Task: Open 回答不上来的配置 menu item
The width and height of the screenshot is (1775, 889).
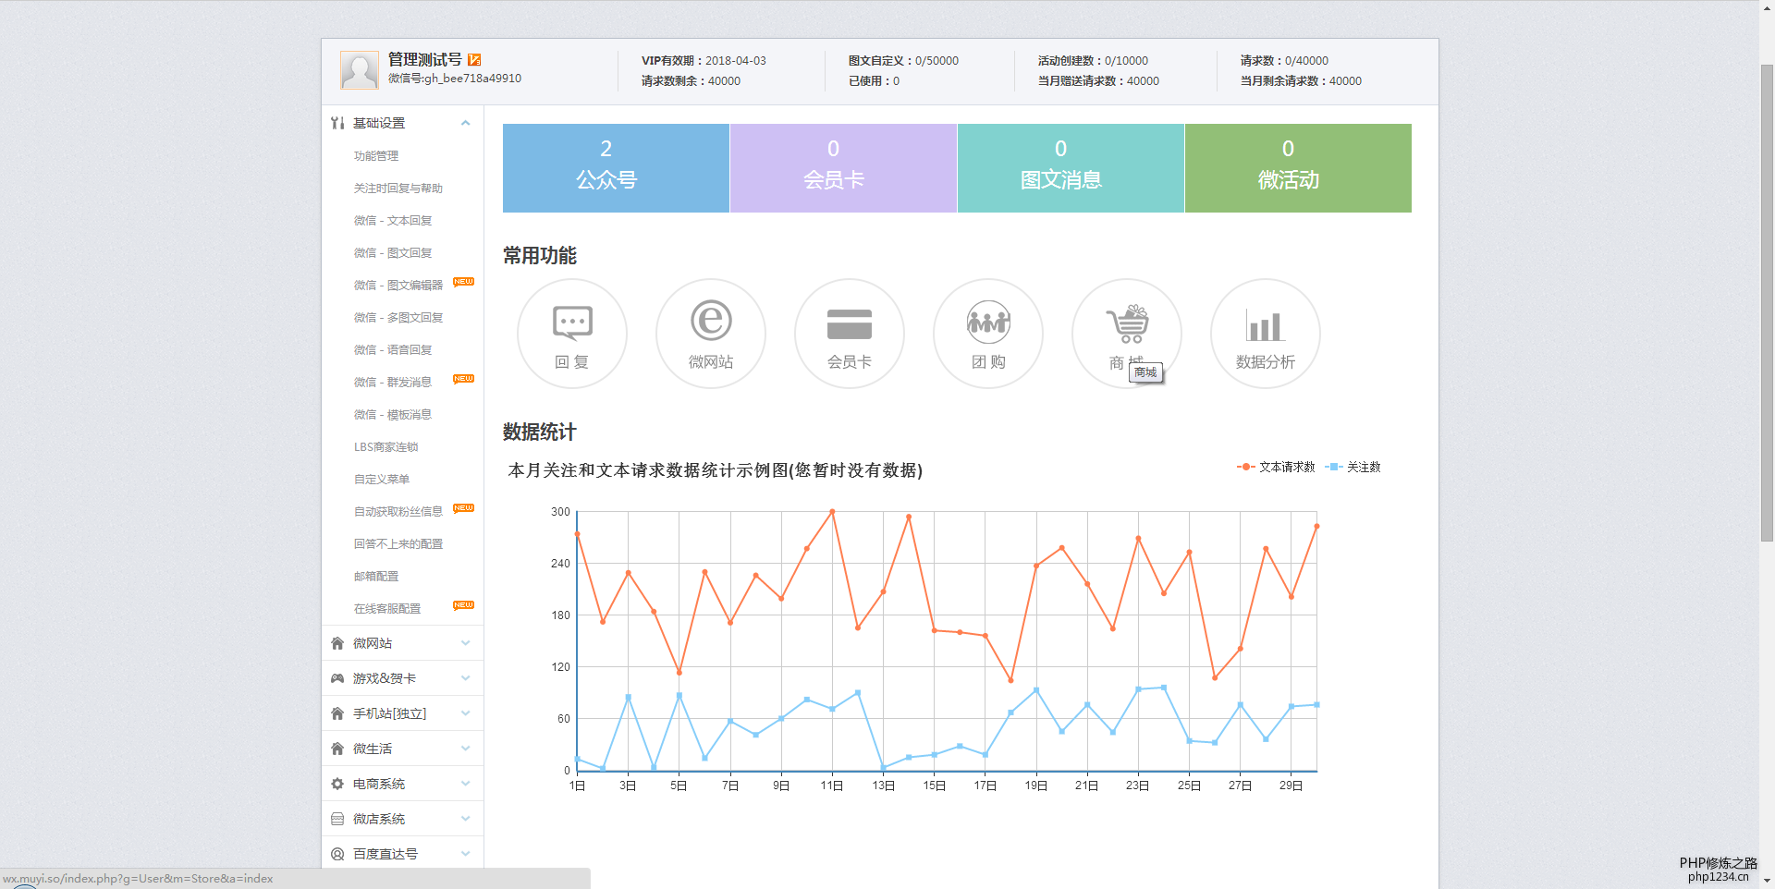Action: (398, 544)
